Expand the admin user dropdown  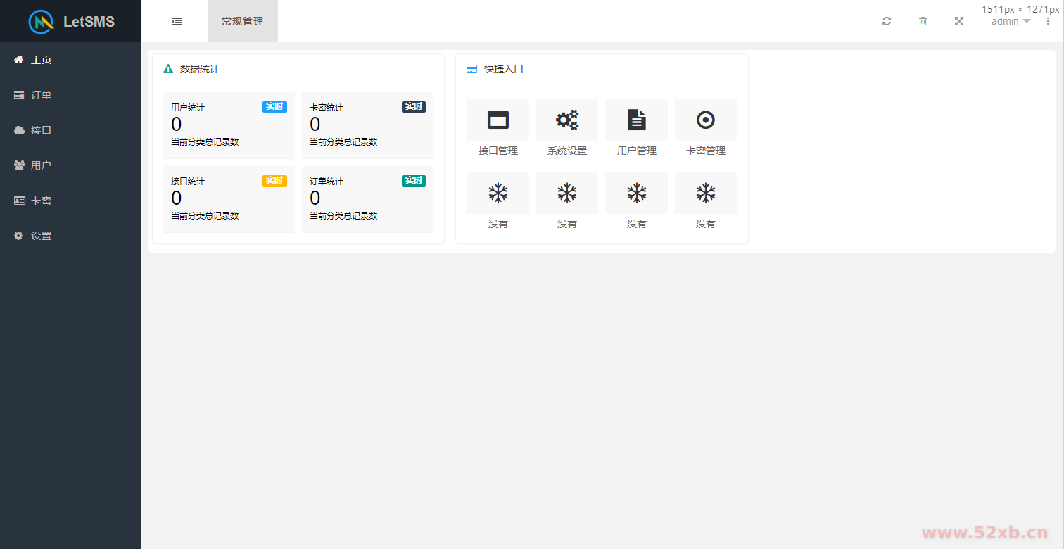pos(1011,21)
